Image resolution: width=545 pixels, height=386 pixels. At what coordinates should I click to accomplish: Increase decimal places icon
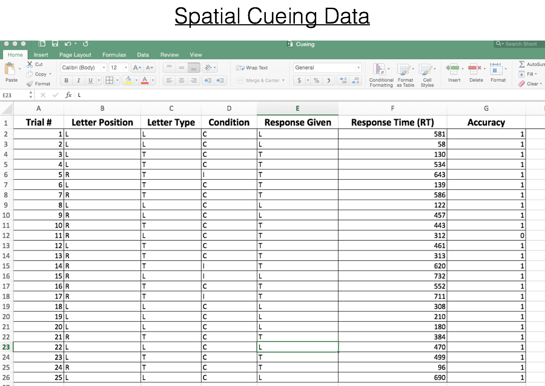(x=343, y=80)
